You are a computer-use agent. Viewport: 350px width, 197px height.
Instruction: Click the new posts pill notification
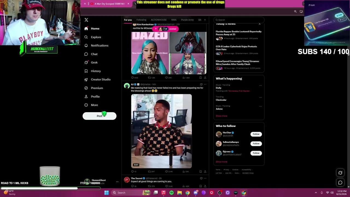[x=165, y=29]
